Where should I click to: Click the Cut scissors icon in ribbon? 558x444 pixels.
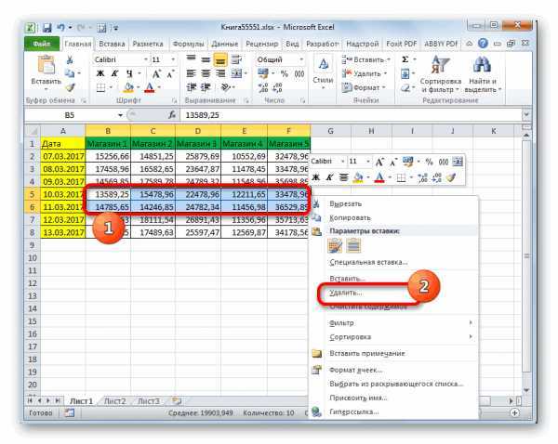[70, 59]
